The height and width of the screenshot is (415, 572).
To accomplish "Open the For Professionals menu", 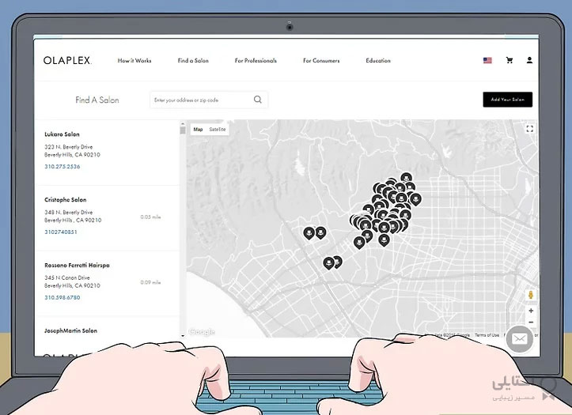I will (256, 61).
